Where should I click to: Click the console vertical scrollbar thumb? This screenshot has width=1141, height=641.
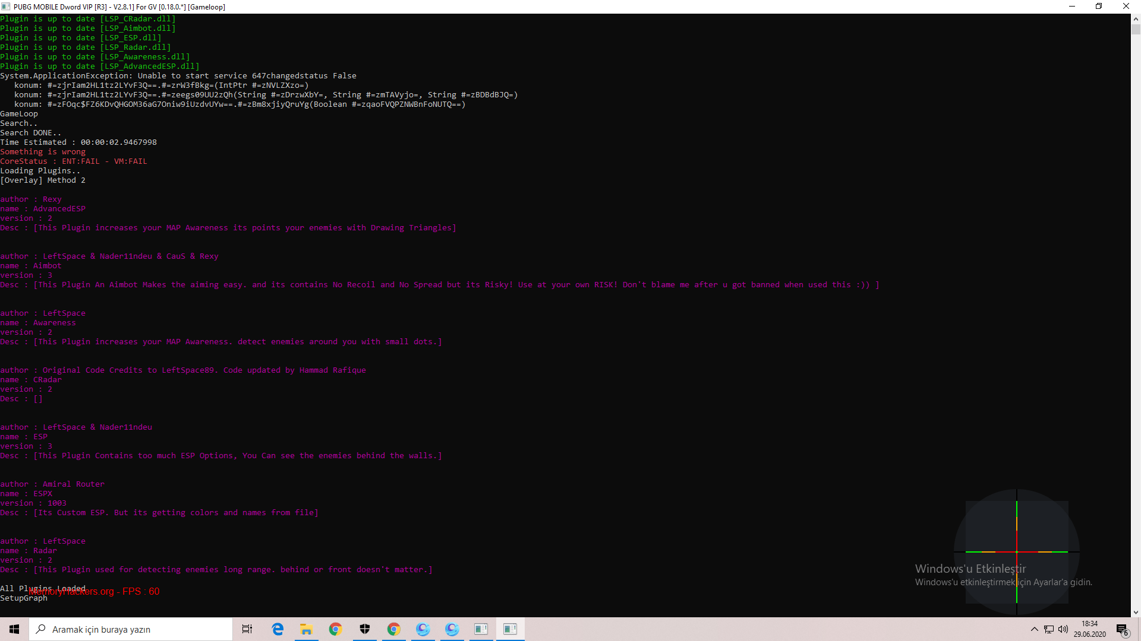click(x=1136, y=29)
